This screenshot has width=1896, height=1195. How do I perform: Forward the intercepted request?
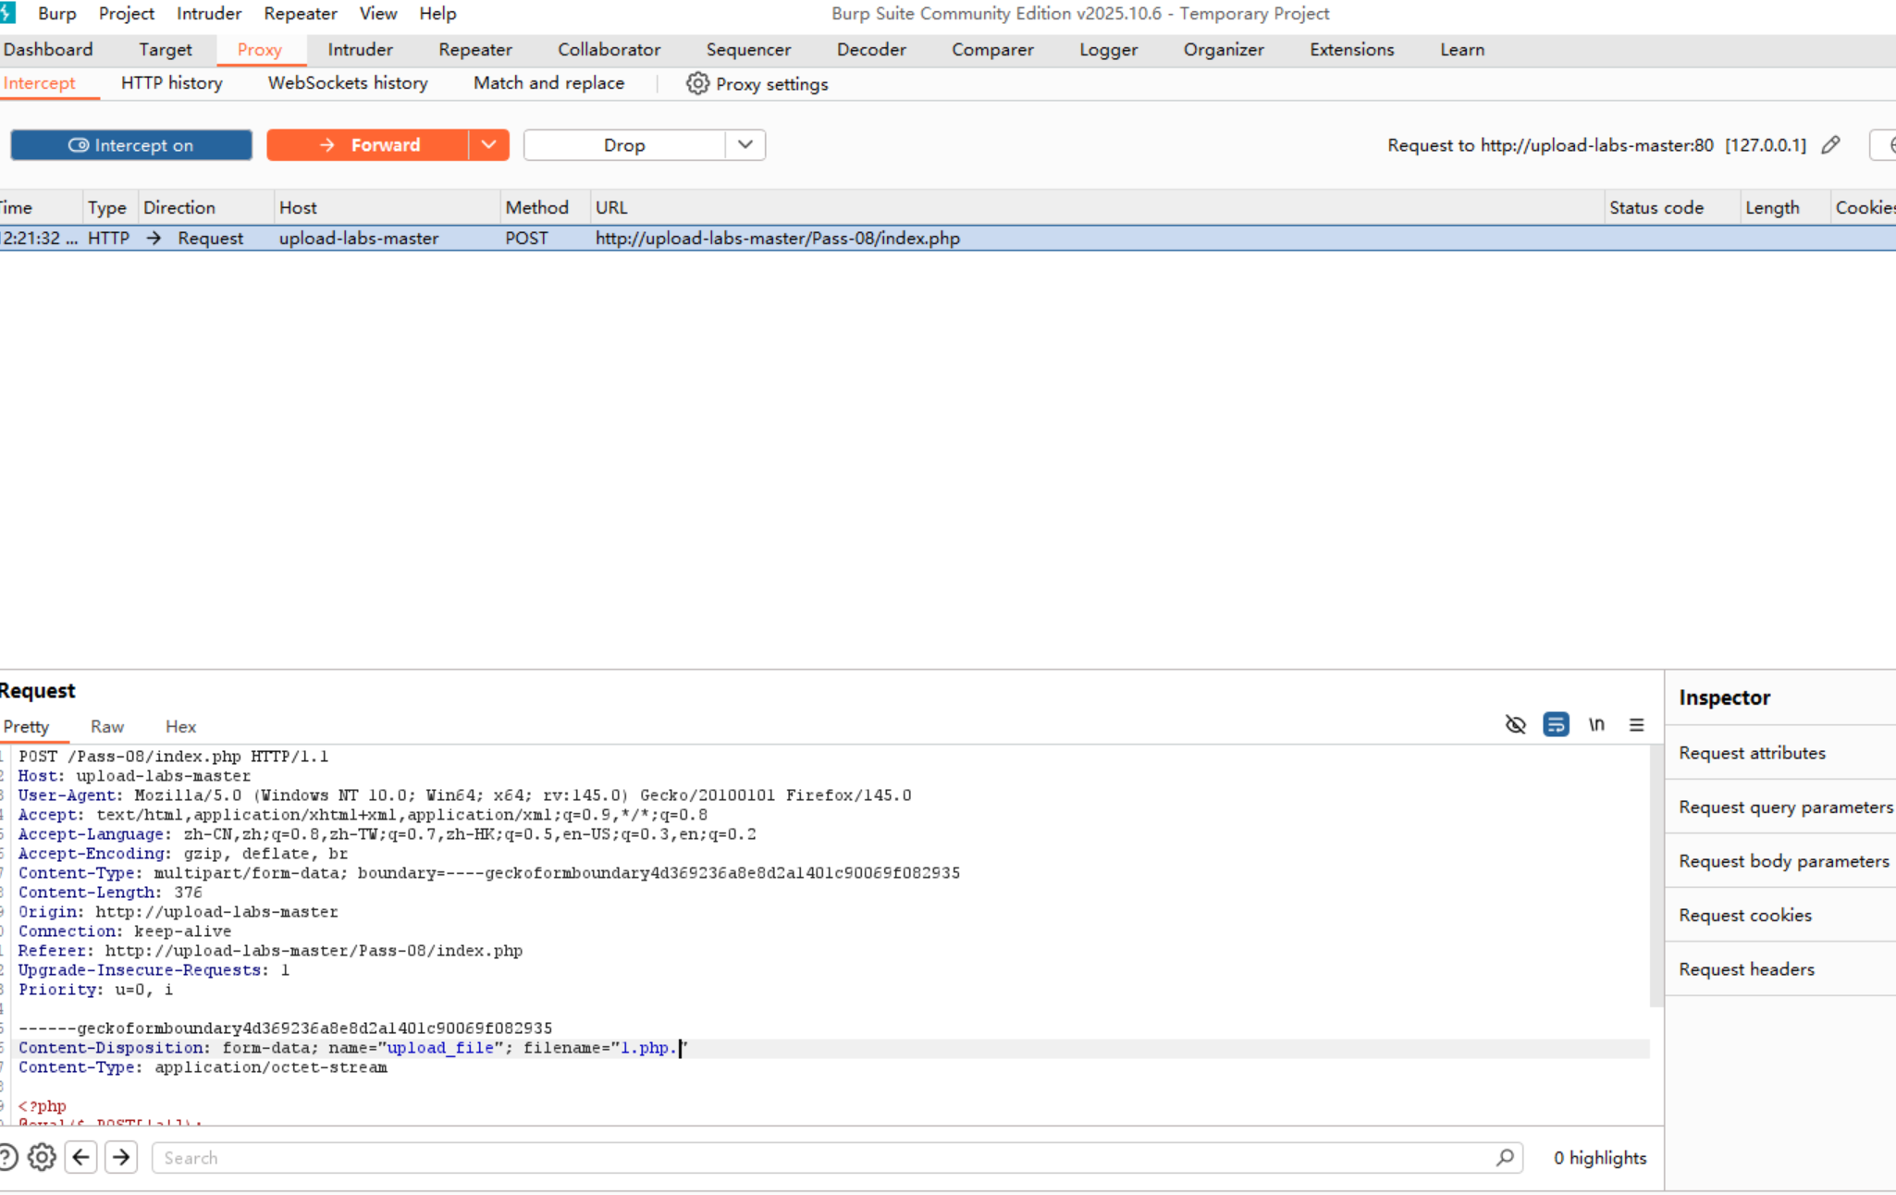[x=368, y=145]
